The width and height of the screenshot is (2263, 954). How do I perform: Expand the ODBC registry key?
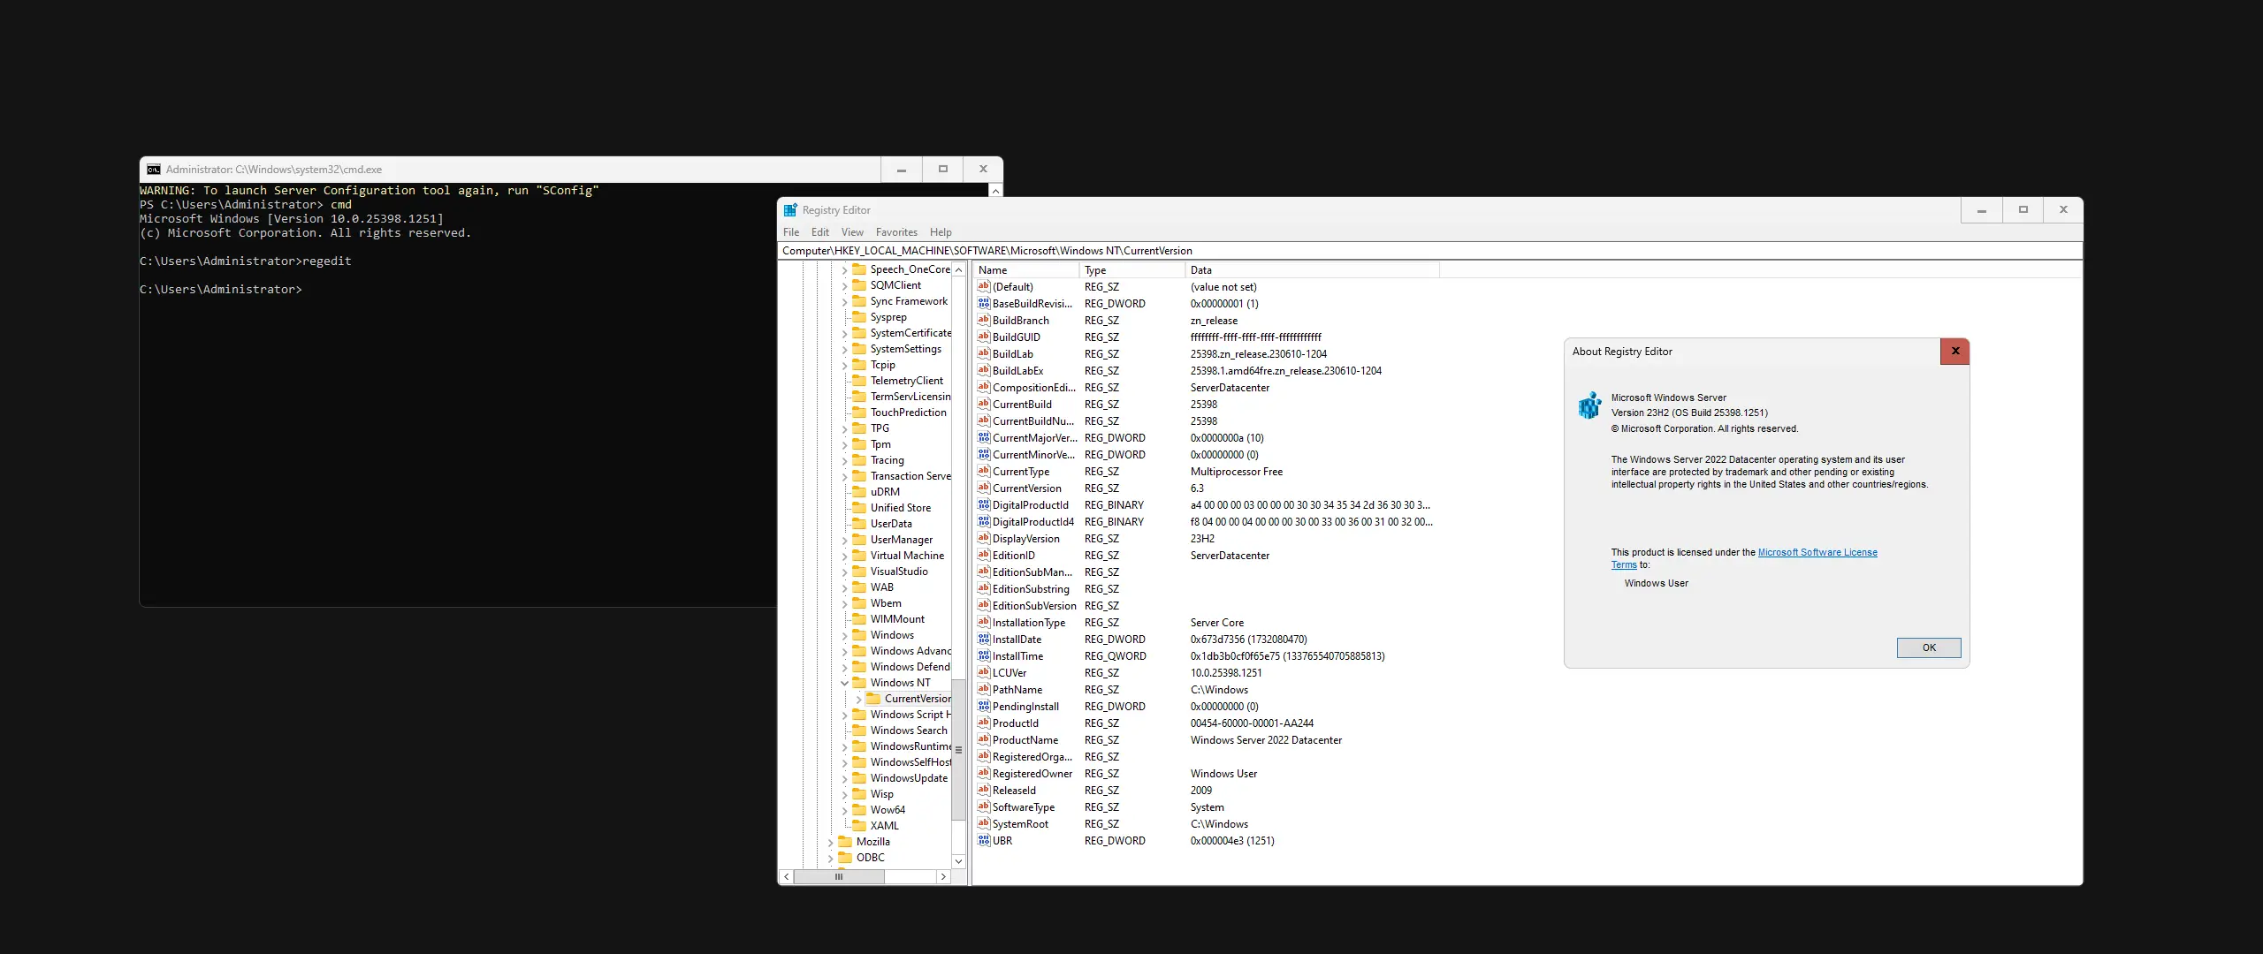pyautogui.click(x=830, y=858)
